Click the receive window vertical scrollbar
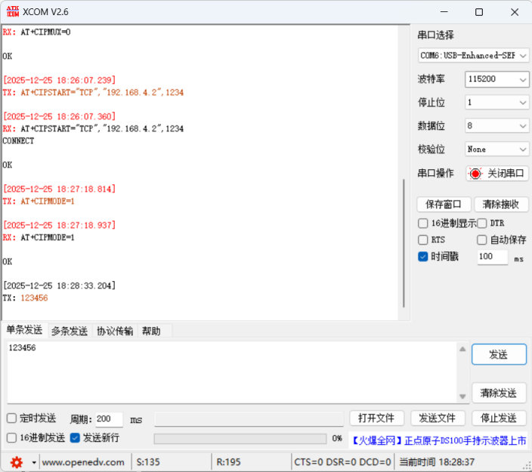This screenshot has width=532, height=472. pyautogui.click(x=404, y=243)
